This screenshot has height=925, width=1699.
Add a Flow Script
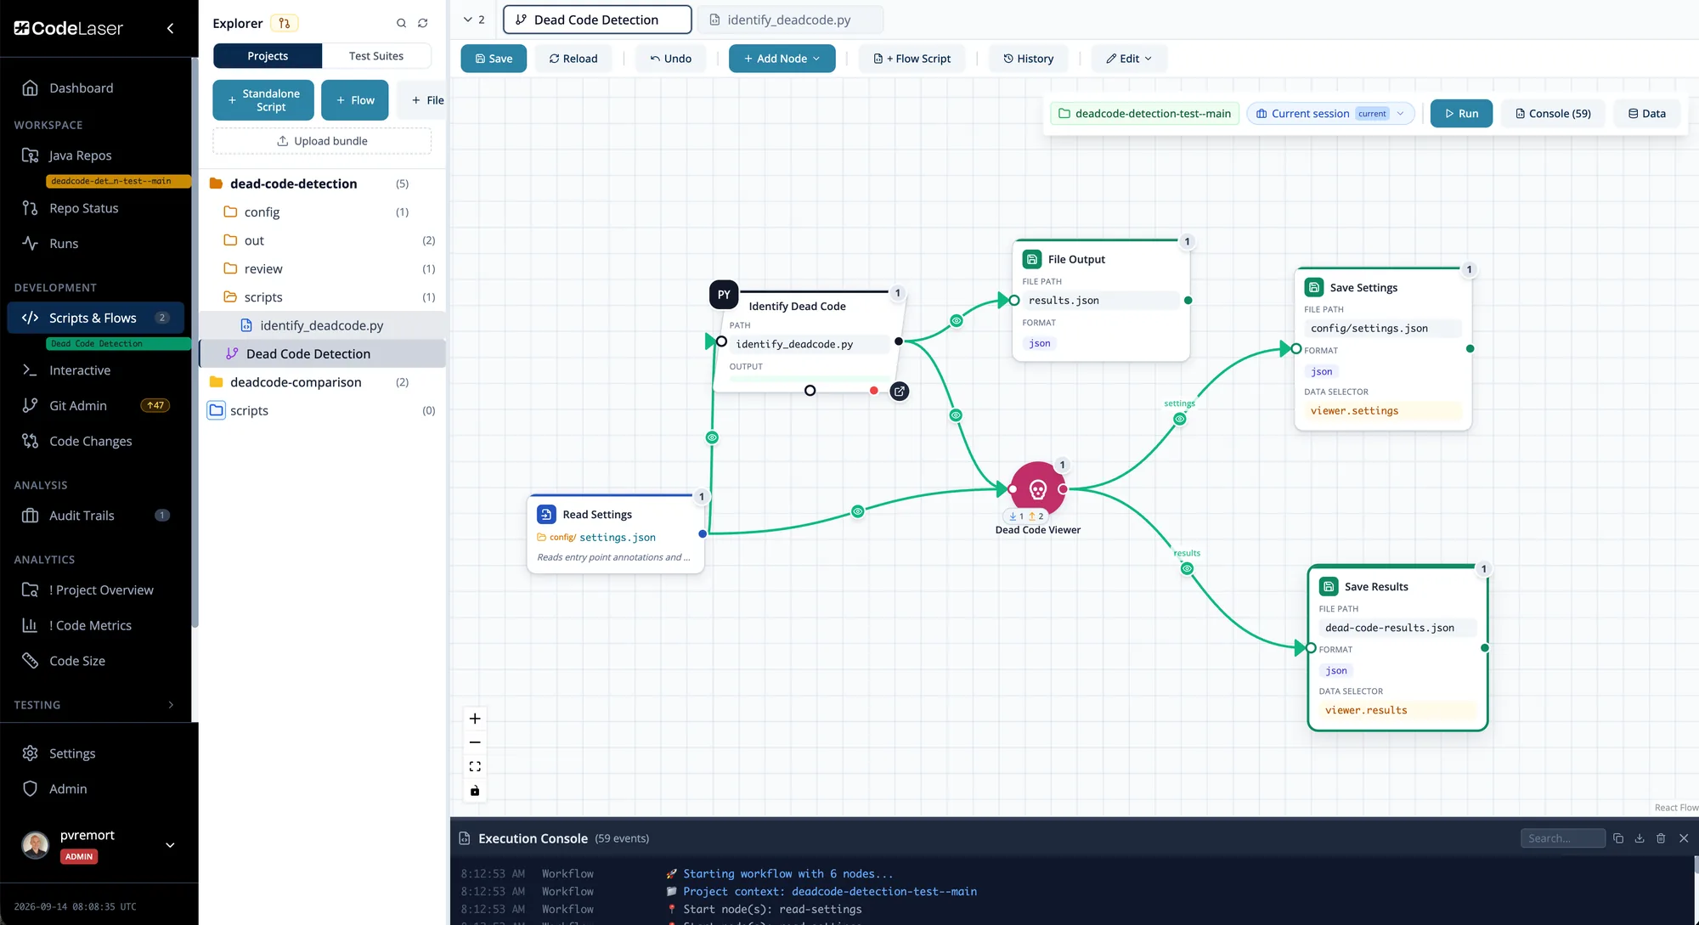[912, 59]
